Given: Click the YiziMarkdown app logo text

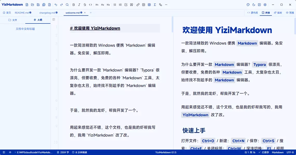Looking at the screenshot, I should pyautogui.click(x=12, y=5).
